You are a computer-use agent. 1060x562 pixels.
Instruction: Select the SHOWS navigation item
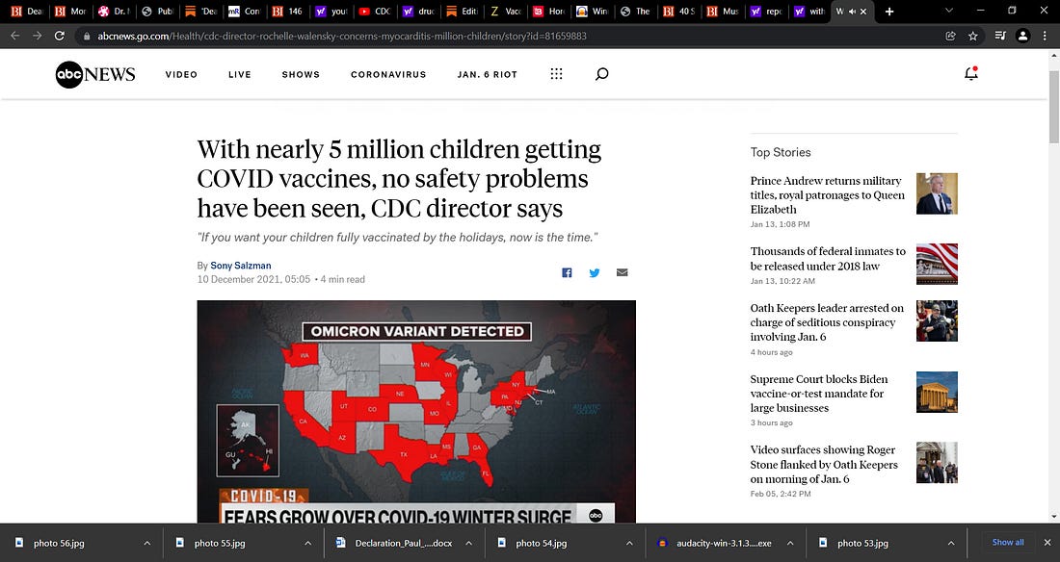pyautogui.click(x=301, y=75)
